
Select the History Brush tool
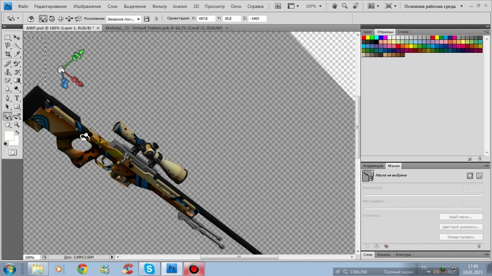pyautogui.click(x=17, y=72)
